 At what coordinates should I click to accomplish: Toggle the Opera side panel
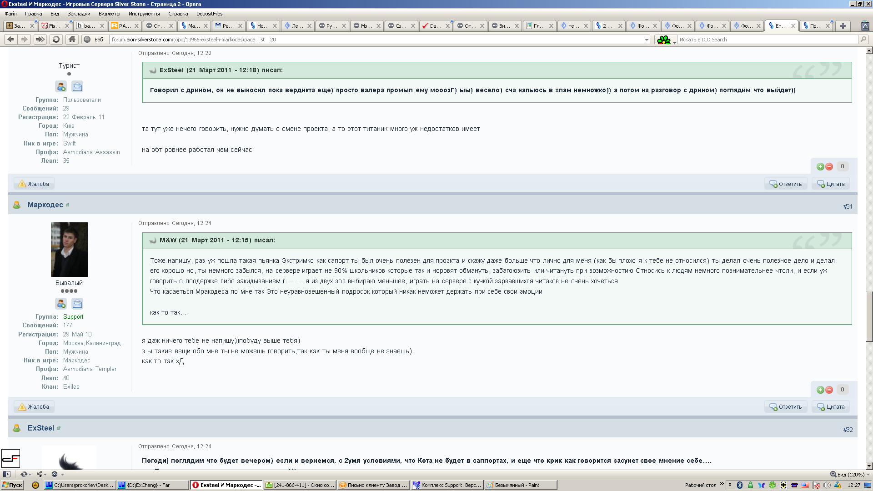pos(7,474)
